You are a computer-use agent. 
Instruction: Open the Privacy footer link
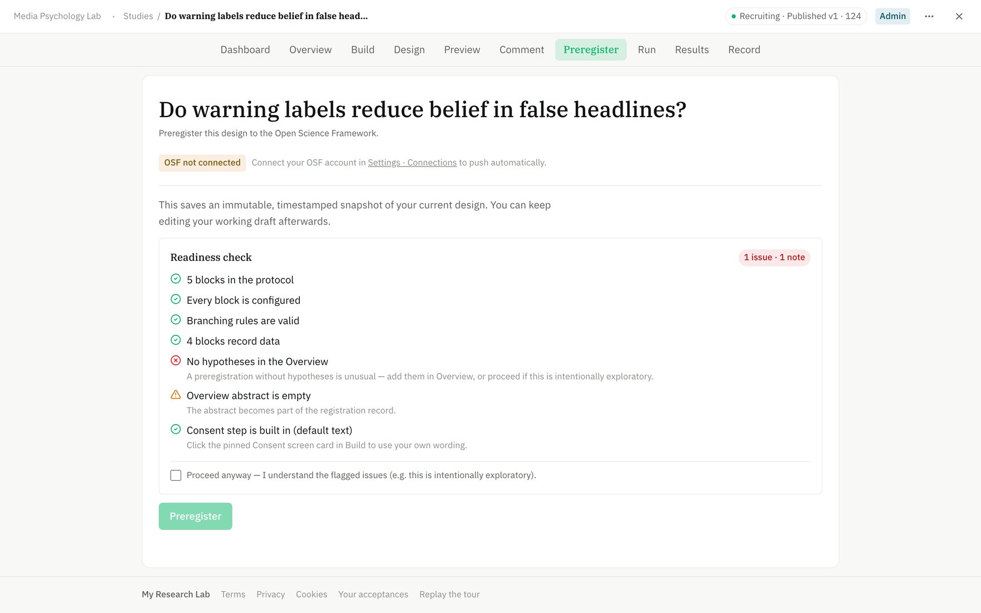[270, 595]
